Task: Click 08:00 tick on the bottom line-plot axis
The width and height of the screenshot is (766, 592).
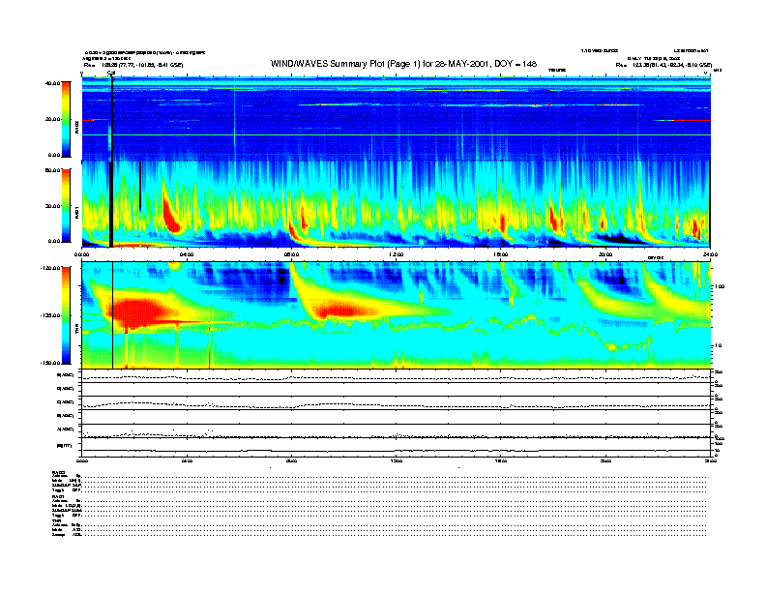Action: pos(291,460)
